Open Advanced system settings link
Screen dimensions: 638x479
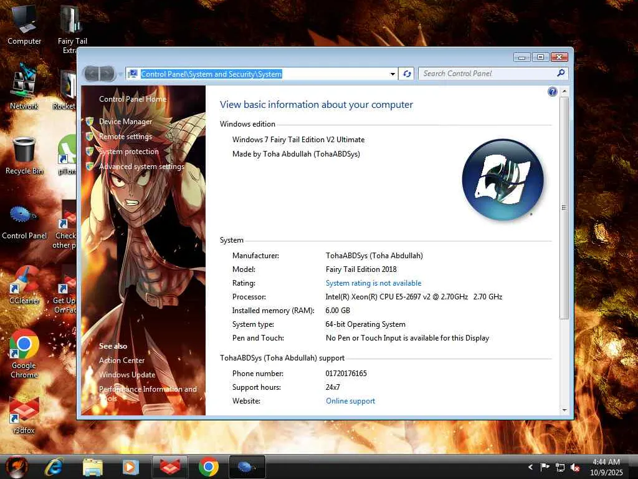(141, 166)
